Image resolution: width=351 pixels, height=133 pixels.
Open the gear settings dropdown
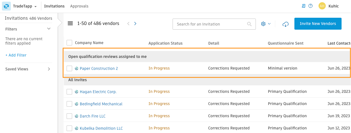coord(266,24)
